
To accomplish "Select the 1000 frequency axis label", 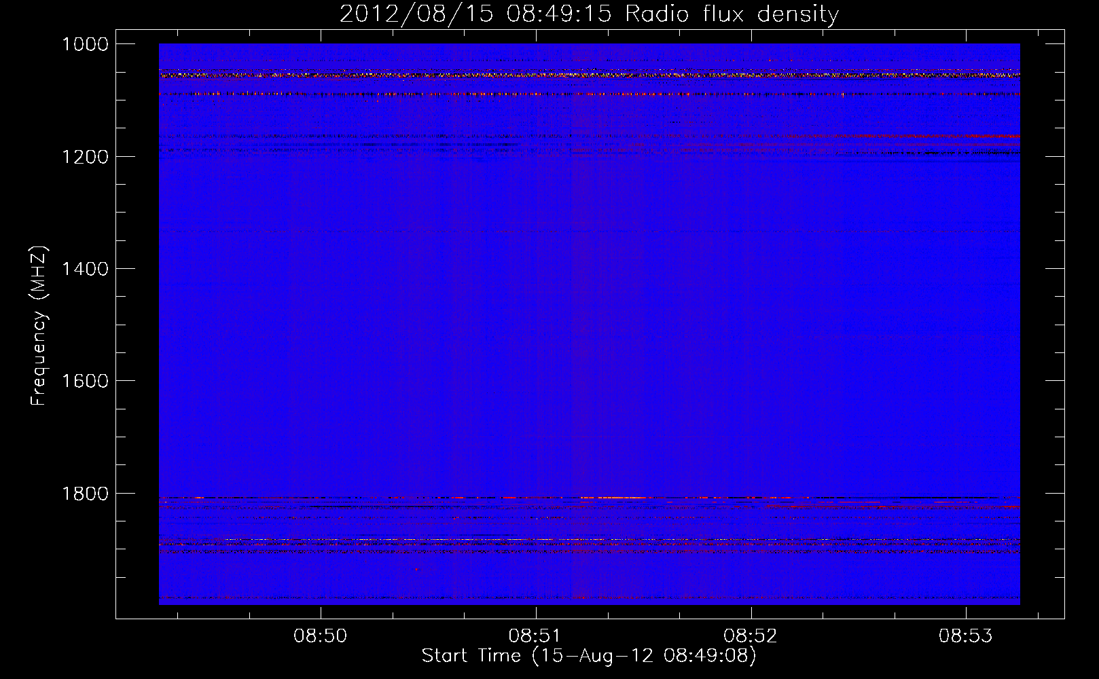I will pos(85,44).
